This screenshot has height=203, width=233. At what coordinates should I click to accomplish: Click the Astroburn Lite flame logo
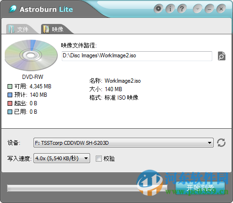point(13,9)
